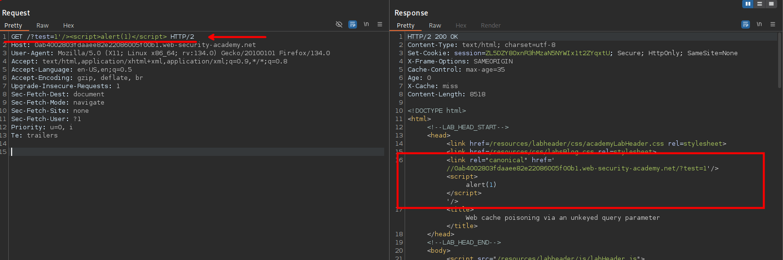
Task: Switch to Request Raw tab
Action: pyautogui.click(x=42, y=26)
